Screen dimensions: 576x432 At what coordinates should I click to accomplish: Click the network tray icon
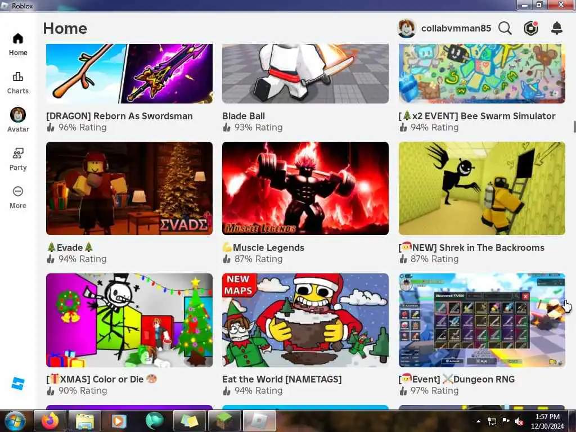(492, 421)
